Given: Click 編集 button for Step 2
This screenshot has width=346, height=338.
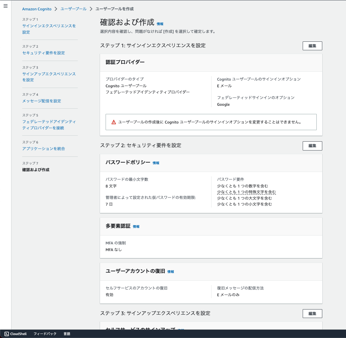Looking at the screenshot, I should (x=312, y=146).
